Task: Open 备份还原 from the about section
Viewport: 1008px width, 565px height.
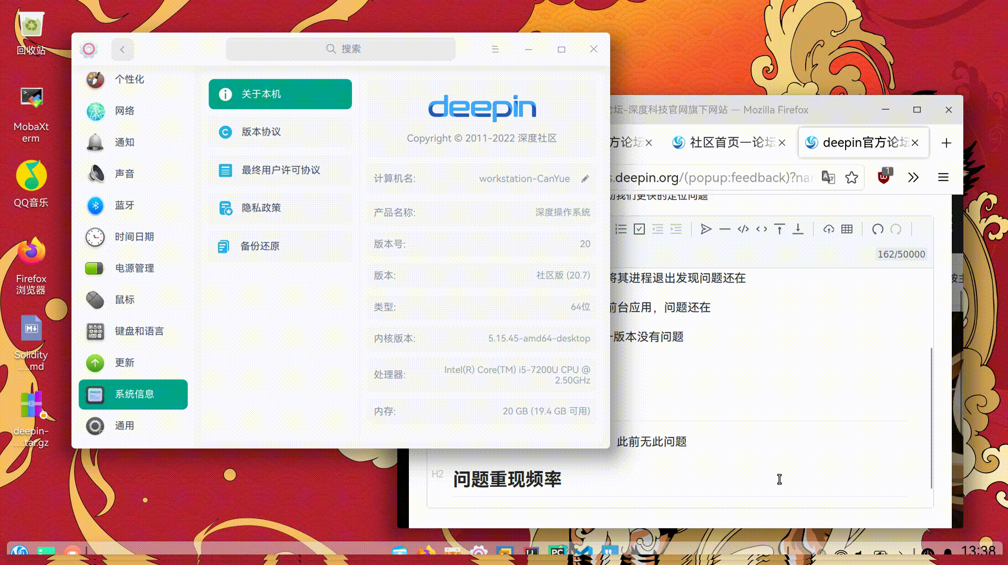Action: tap(260, 246)
